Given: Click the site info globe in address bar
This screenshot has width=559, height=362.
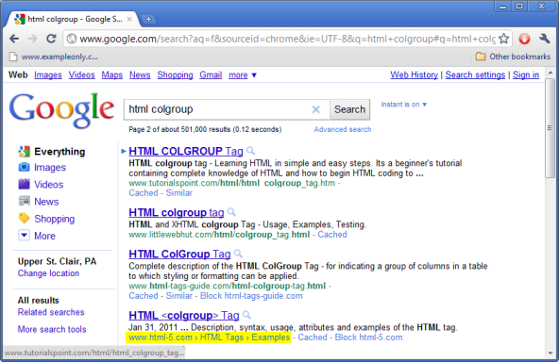Looking at the screenshot, I should coord(72,39).
